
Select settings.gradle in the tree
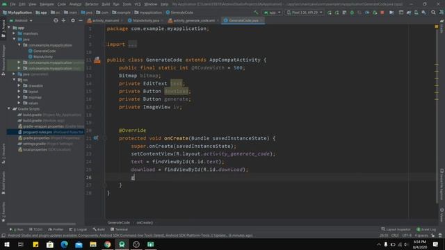pyautogui.click(x=45, y=144)
